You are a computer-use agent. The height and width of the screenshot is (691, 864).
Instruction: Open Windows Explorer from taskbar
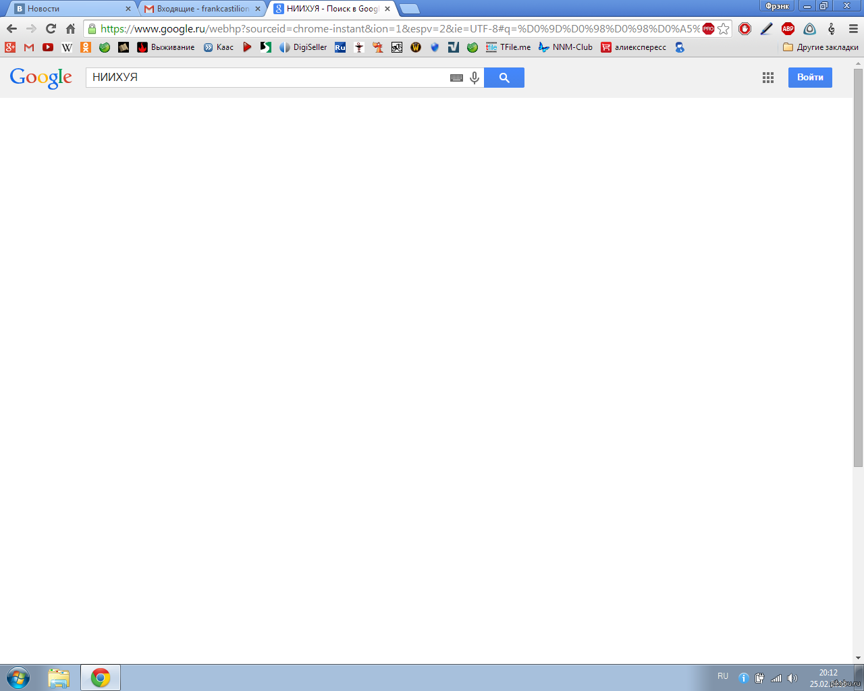click(59, 678)
